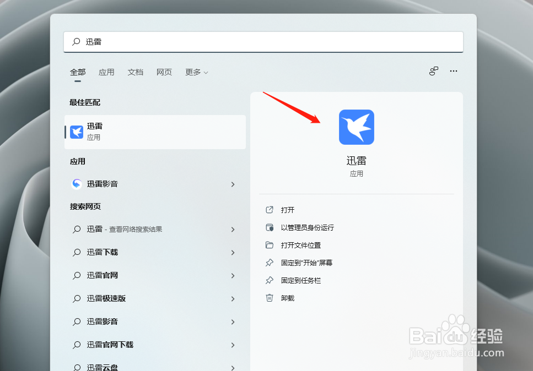Switch to the 文档 tab
Image resolution: width=533 pixels, height=371 pixels.
[x=135, y=72]
